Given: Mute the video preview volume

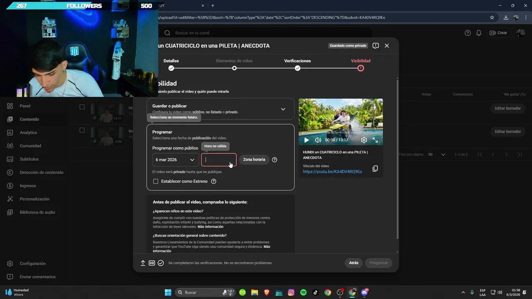Looking at the screenshot, I should 318,140.
